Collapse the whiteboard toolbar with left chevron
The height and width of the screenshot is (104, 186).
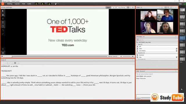tap(3, 53)
